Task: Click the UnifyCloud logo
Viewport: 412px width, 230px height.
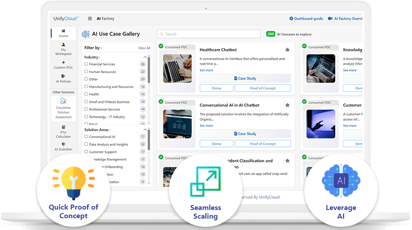Action: pos(66,19)
